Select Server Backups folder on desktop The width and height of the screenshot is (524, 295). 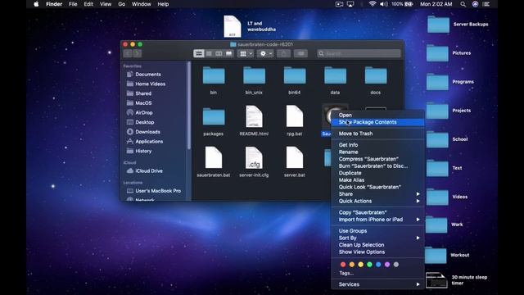pyautogui.click(x=457, y=25)
